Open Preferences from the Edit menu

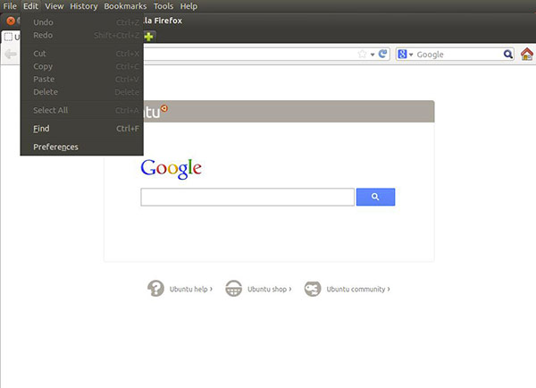click(x=81, y=147)
